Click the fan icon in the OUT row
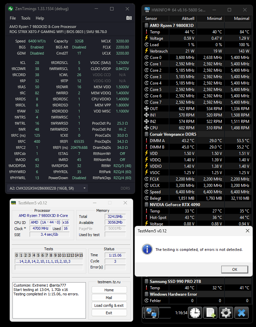 147,109
